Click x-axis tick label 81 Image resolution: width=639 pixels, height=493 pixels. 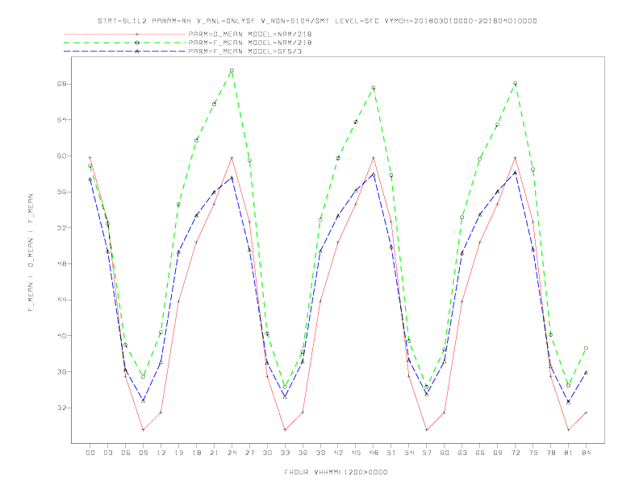[x=569, y=453]
